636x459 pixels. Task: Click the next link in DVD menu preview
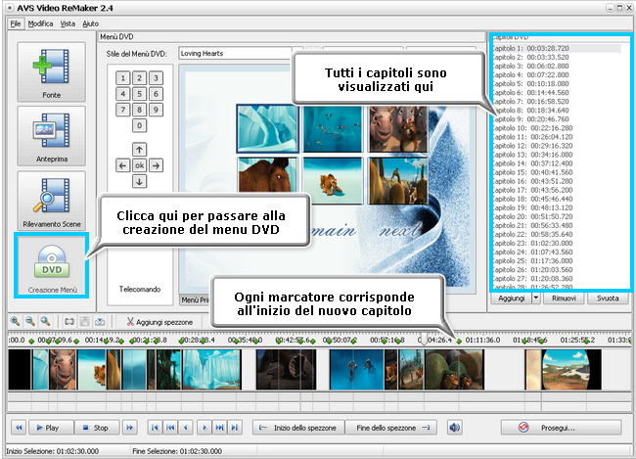(398, 231)
